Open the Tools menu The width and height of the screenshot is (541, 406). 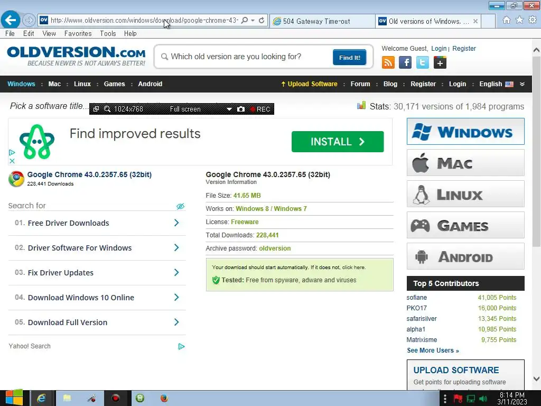pyautogui.click(x=108, y=33)
